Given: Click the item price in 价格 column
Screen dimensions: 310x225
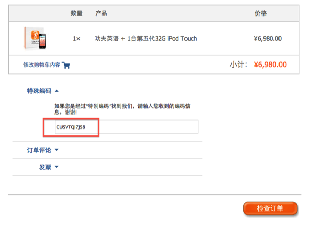Looking at the screenshot, I should pyautogui.click(x=268, y=39).
